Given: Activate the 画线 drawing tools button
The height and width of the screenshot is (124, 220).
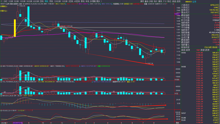Looking at the screenshot, I should pos(160,1).
